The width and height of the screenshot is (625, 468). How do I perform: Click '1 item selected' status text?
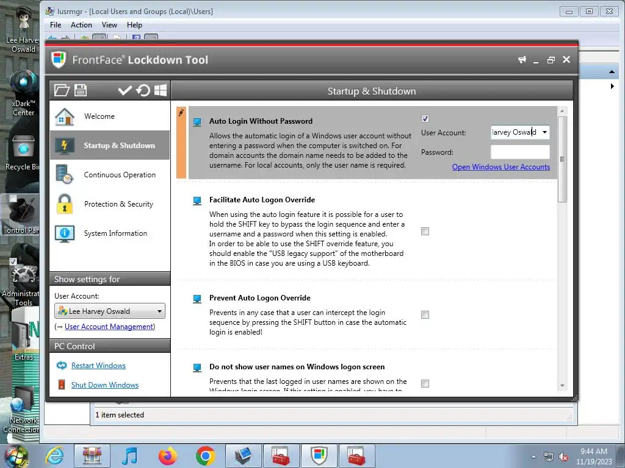(x=120, y=414)
